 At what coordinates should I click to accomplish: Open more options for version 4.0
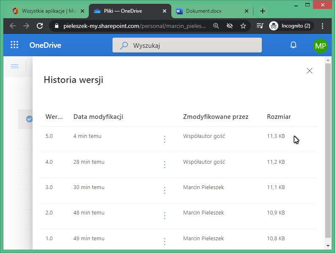coord(165,165)
